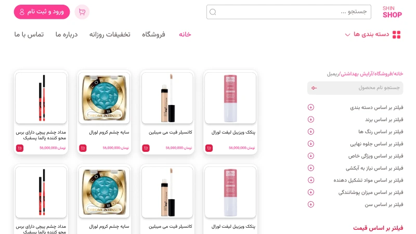Click first-row سایه چشم کروم لورال title
The height and width of the screenshot is (234, 416).
(109, 132)
